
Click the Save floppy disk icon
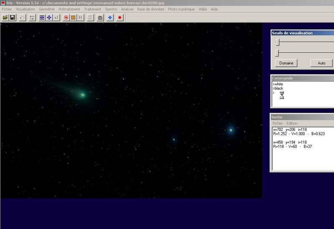pyautogui.click(x=13, y=18)
